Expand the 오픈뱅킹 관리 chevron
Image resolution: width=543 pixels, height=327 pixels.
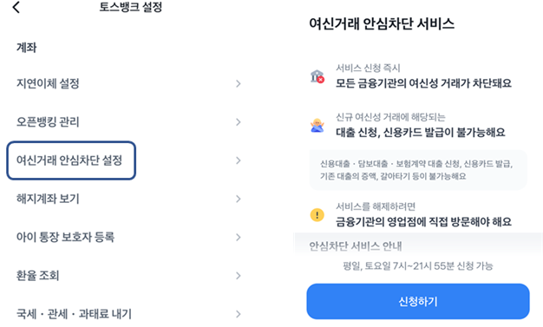click(239, 122)
